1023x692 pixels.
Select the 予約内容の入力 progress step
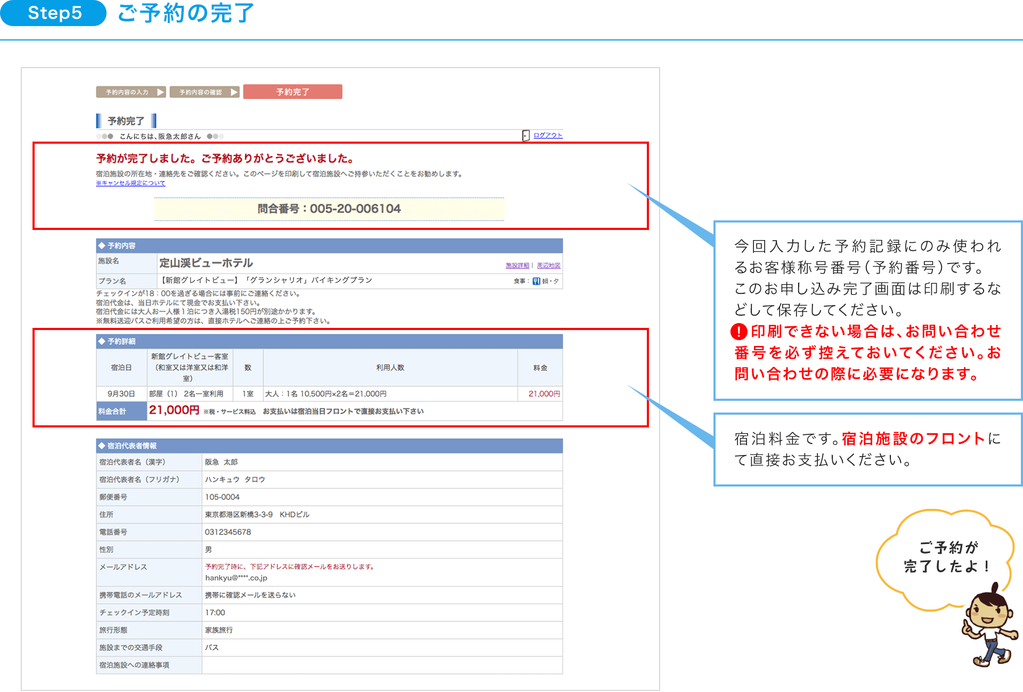127,92
